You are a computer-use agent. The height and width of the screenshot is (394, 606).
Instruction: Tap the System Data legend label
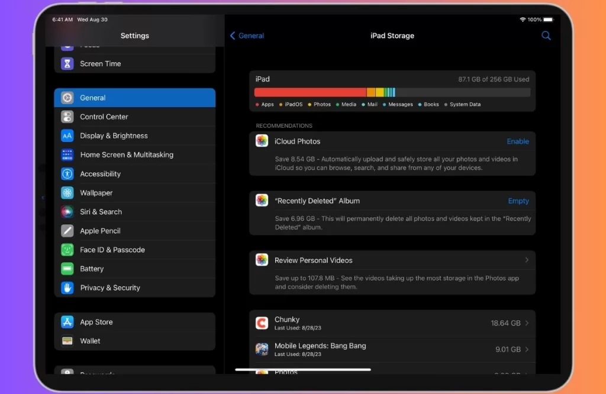click(x=465, y=104)
